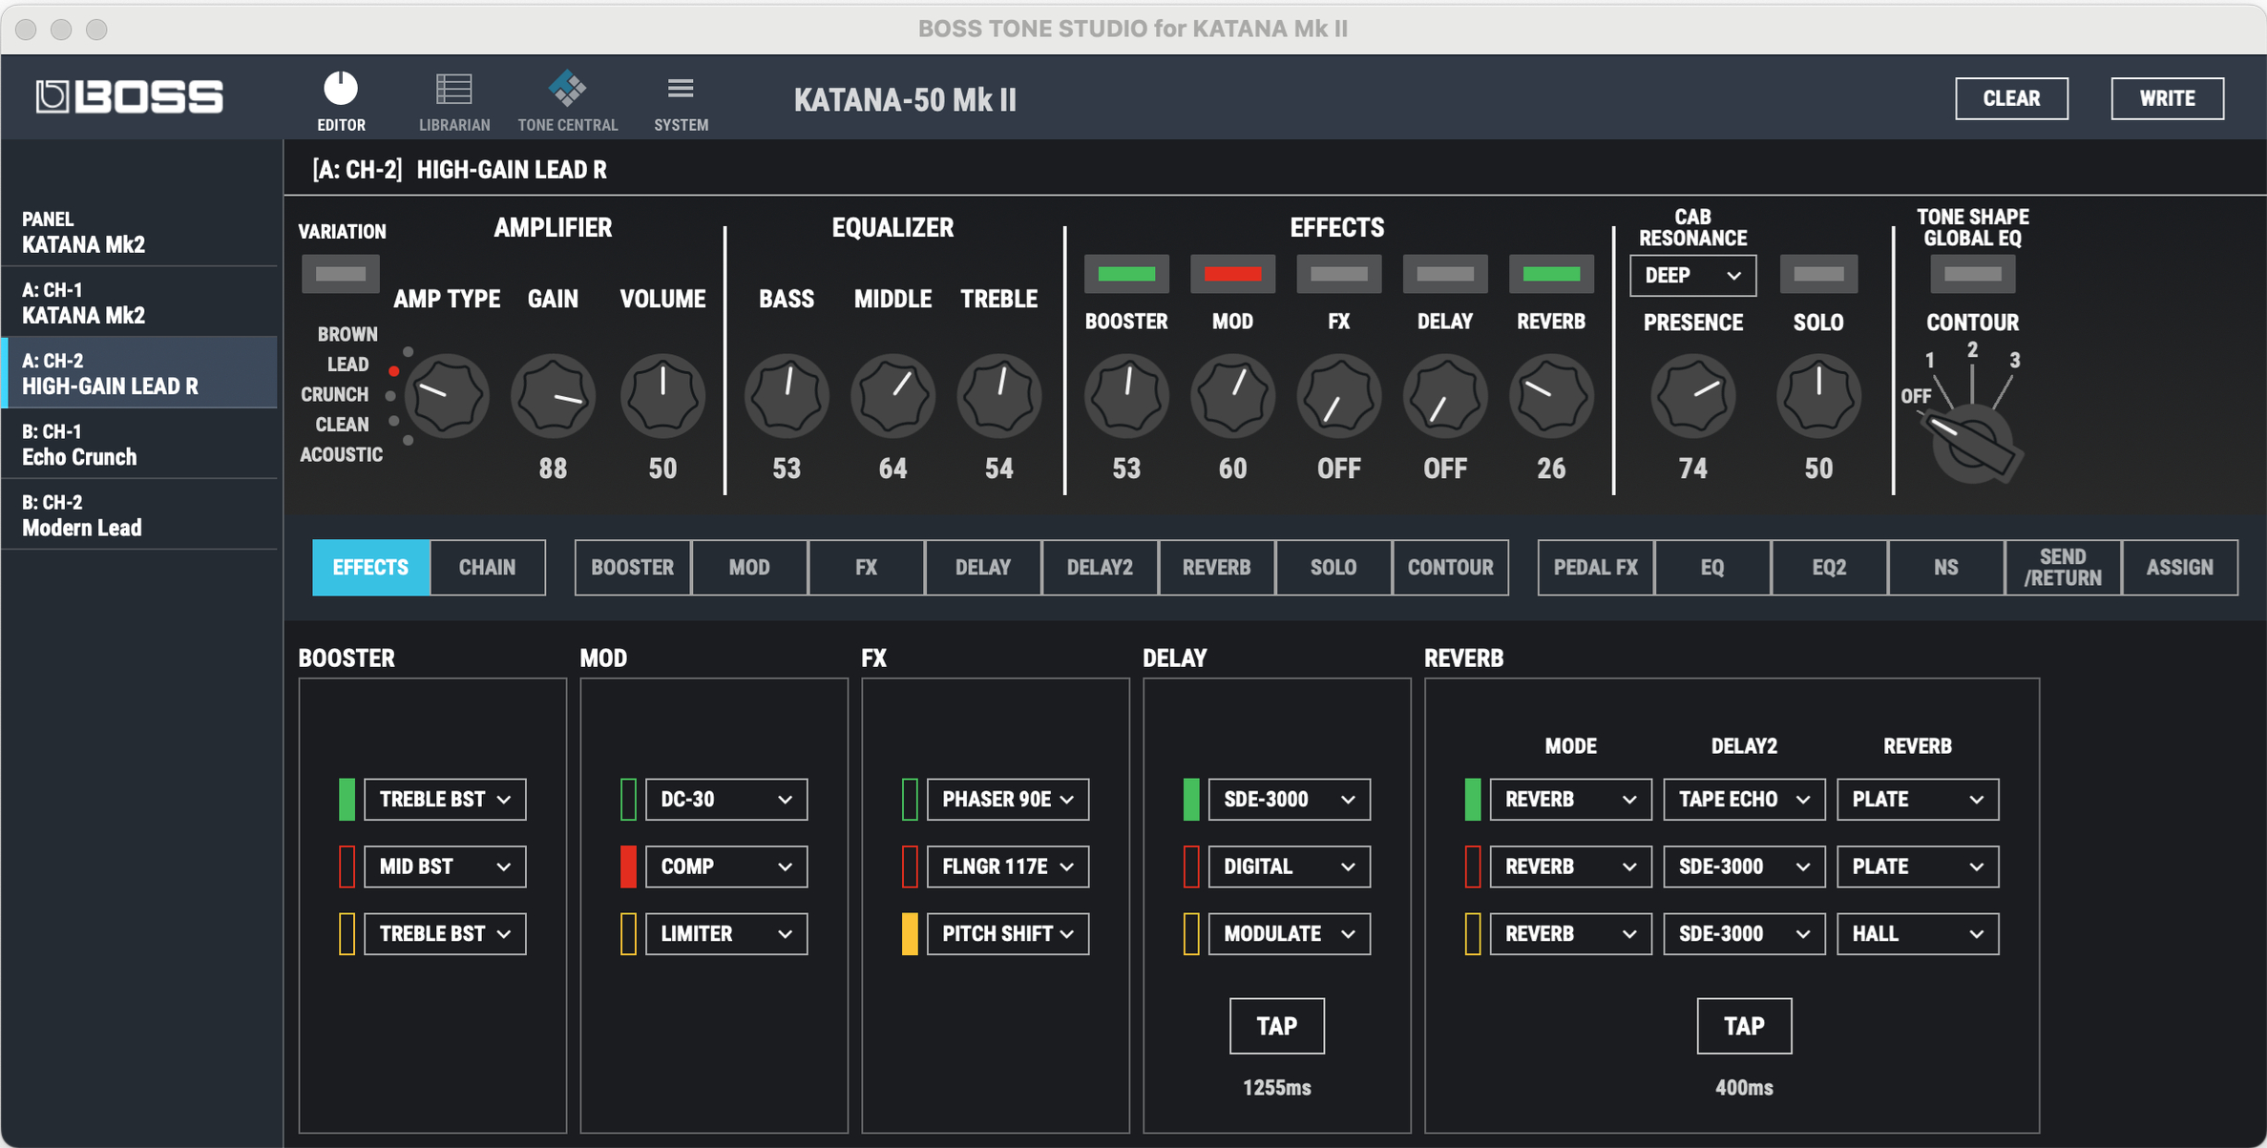Open the CAB RESONANCE dropdown set to DEEP
The image size is (2267, 1148).
[1692, 276]
